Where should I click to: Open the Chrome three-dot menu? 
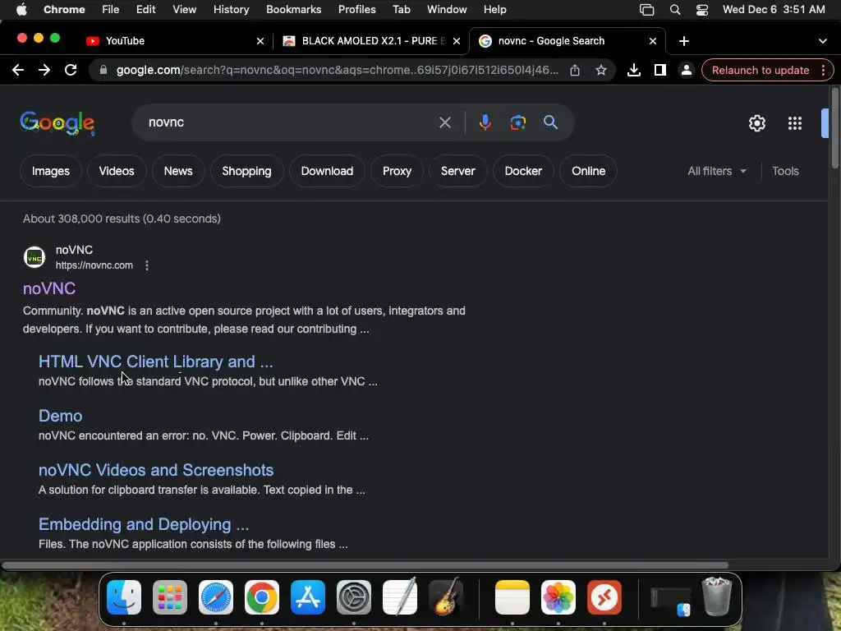click(823, 71)
